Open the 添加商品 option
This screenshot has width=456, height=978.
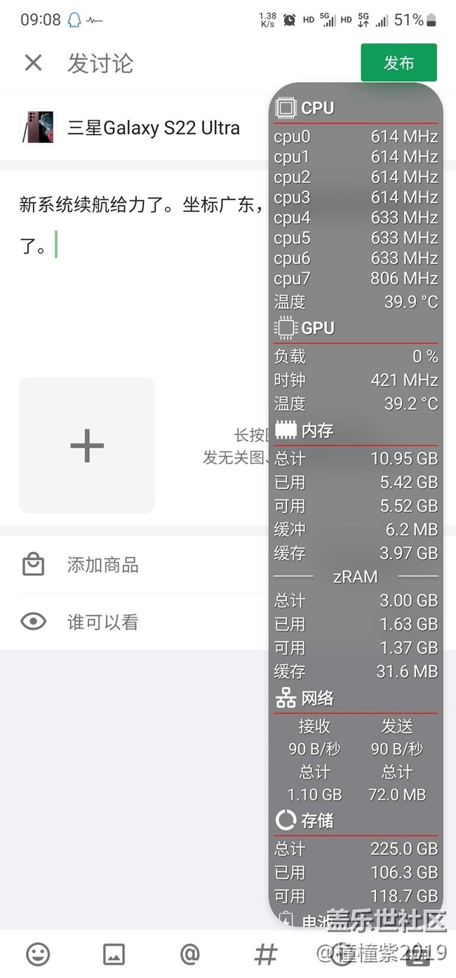103,565
